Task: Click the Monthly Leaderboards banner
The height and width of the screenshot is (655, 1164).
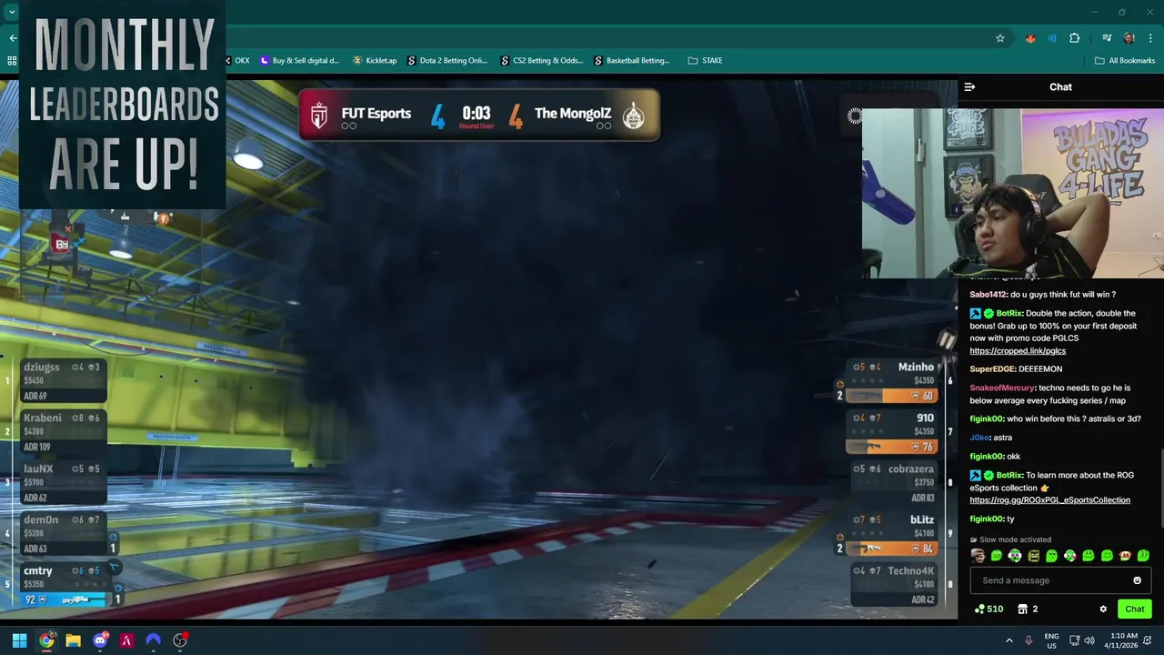Action: (x=123, y=105)
